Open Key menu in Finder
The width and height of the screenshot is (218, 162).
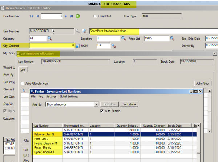(x=41, y=96)
